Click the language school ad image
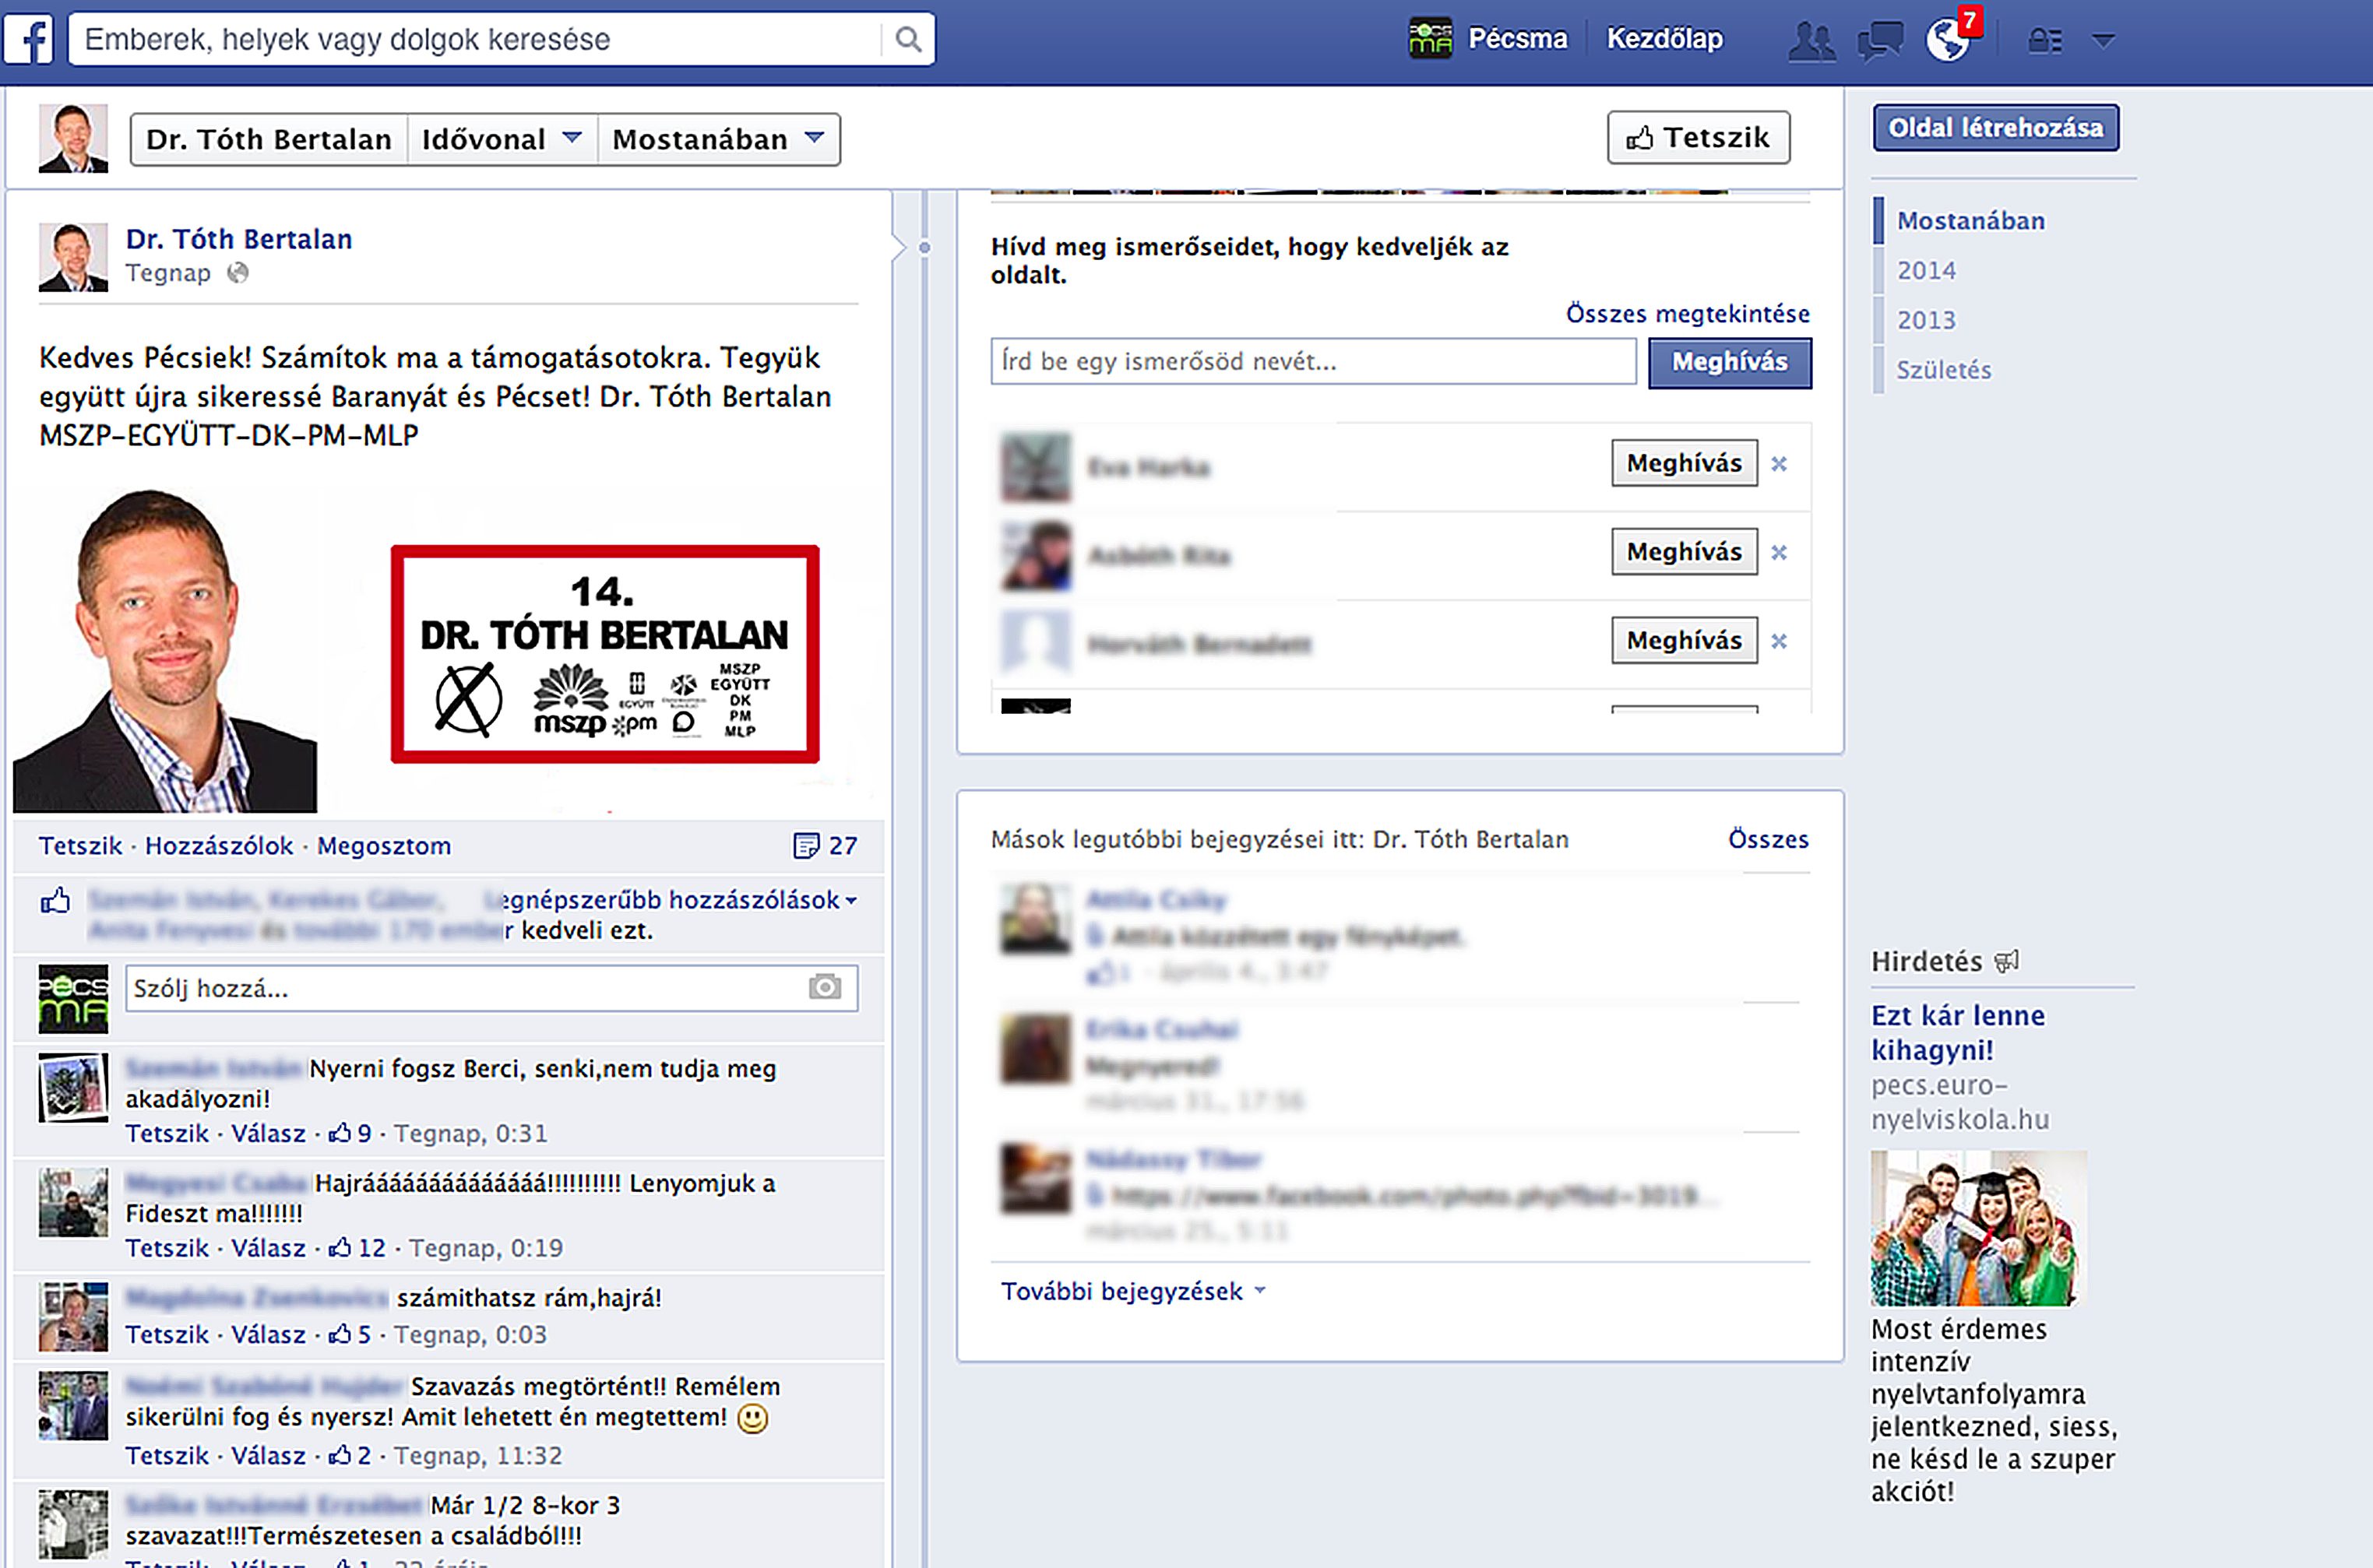This screenshot has width=2373, height=1568. click(x=1979, y=1228)
